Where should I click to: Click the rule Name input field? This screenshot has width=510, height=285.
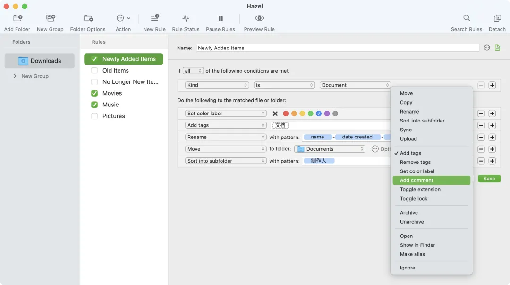pos(338,48)
